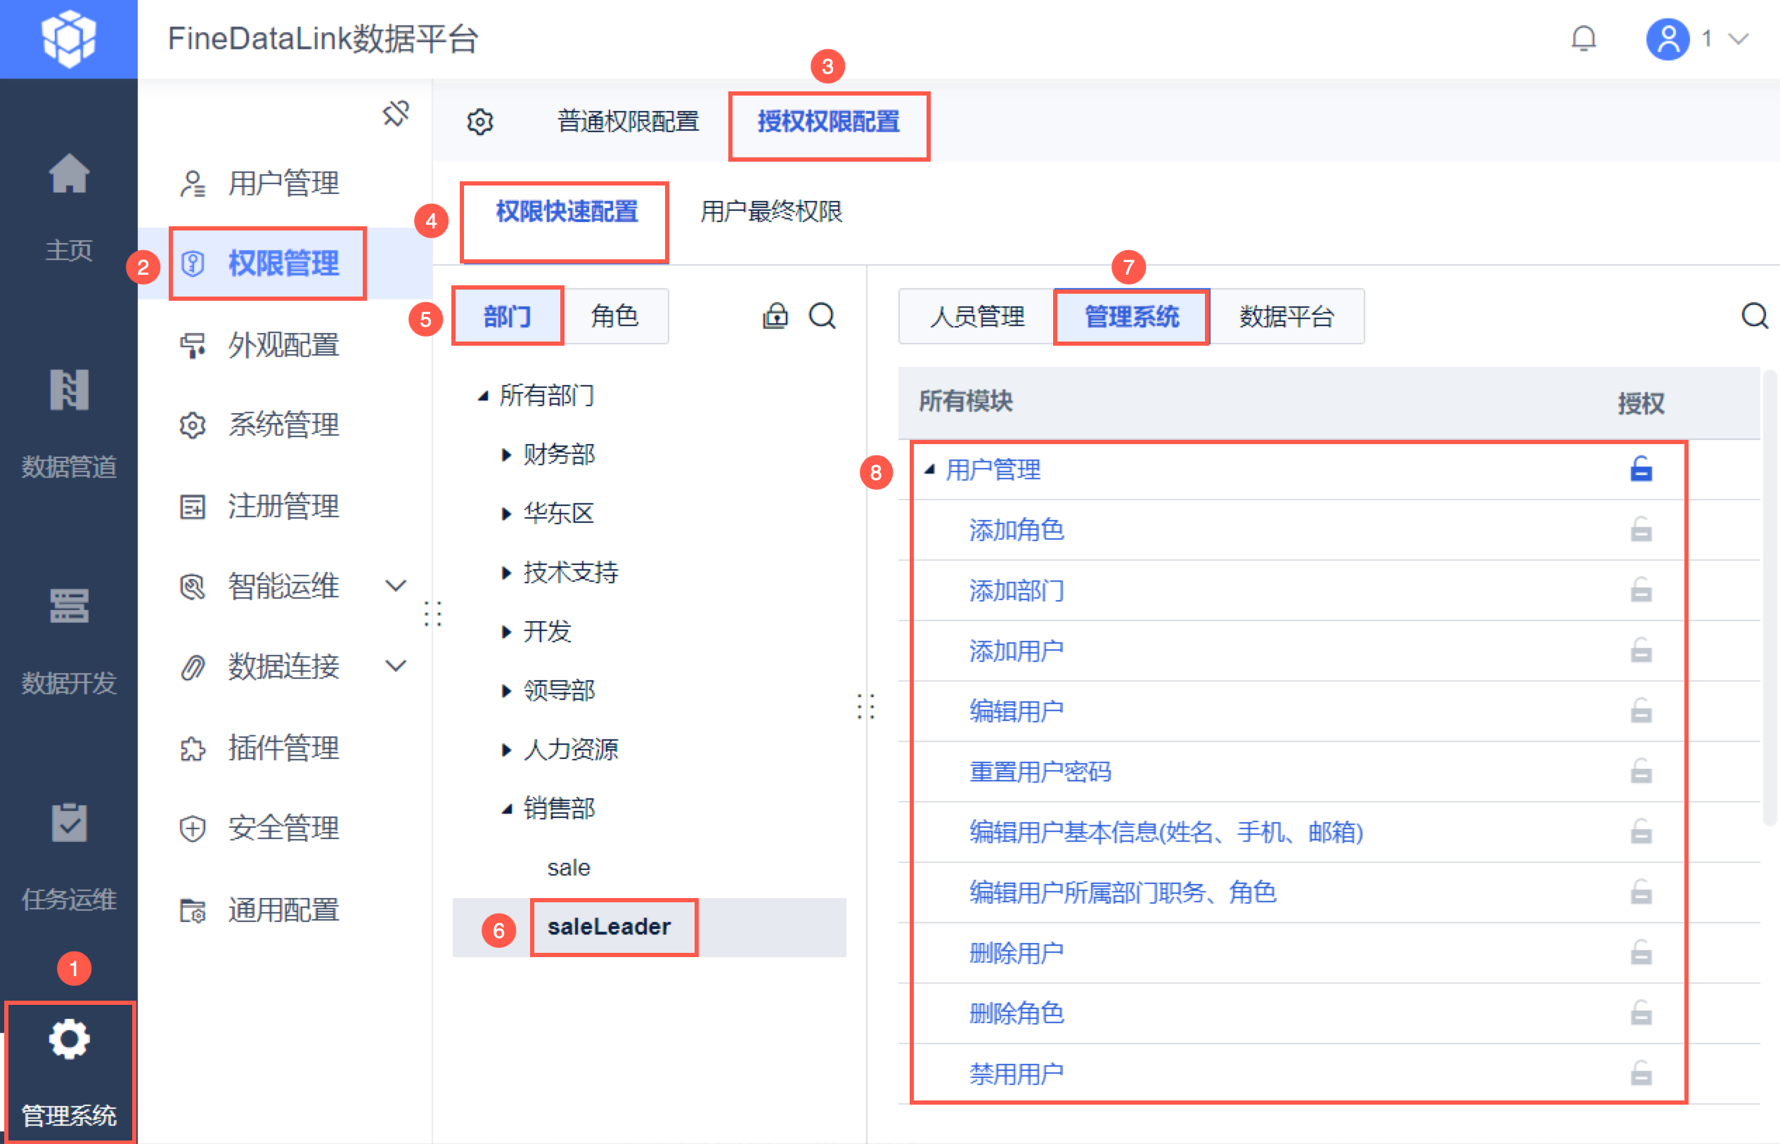The width and height of the screenshot is (1780, 1144).
Task: Click search icon at right of module tabs
Action: (x=1754, y=316)
